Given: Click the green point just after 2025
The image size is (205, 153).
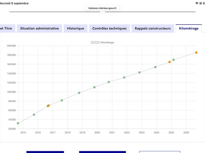Looking at the screenshot, I should click(173, 60).
